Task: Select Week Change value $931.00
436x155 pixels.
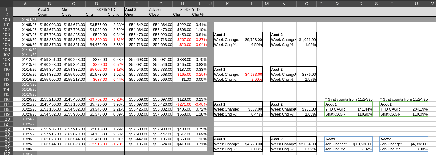Action: click(306, 109)
